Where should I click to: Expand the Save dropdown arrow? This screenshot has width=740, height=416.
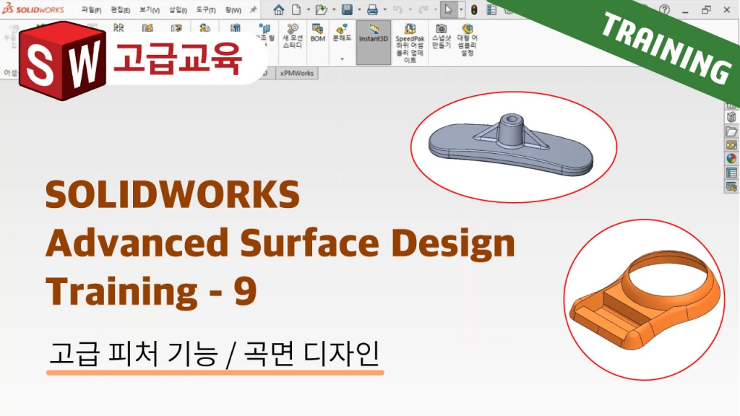click(x=359, y=10)
